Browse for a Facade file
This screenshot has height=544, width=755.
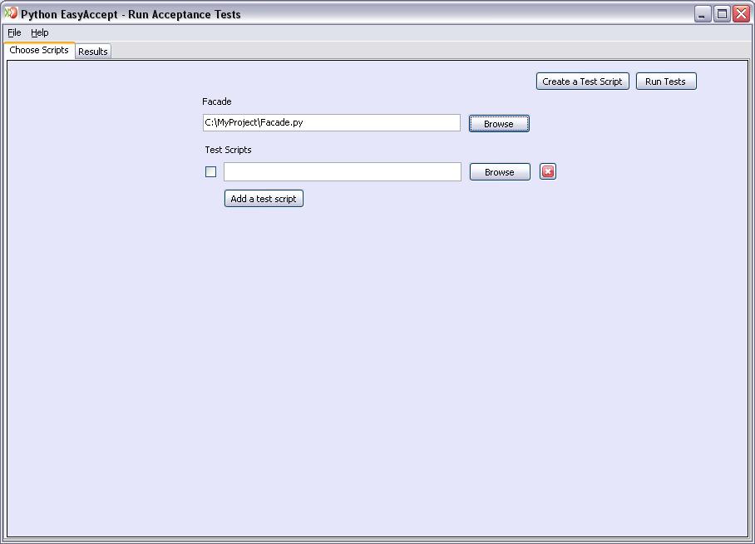(x=498, y=122)
